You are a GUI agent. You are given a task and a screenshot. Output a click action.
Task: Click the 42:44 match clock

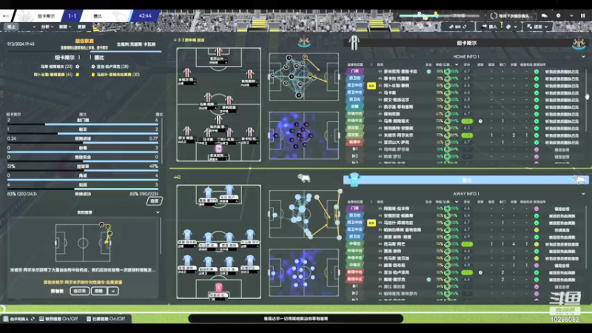[145, 16]
